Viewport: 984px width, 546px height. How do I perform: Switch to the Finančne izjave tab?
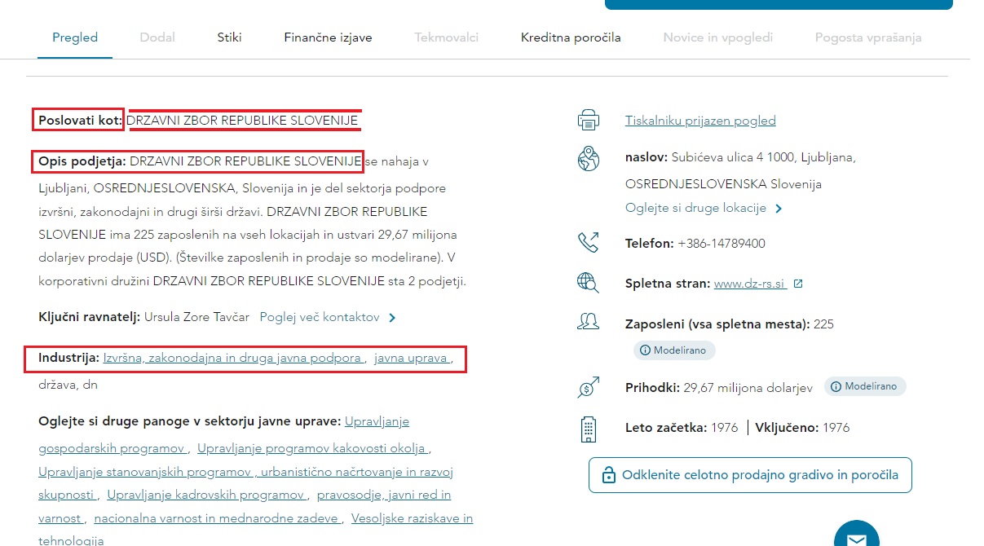pos(328,37)
